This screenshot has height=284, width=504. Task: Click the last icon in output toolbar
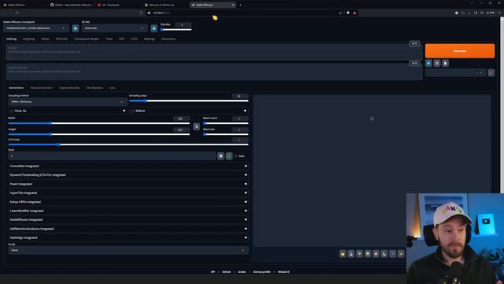[x=401, y=254]
